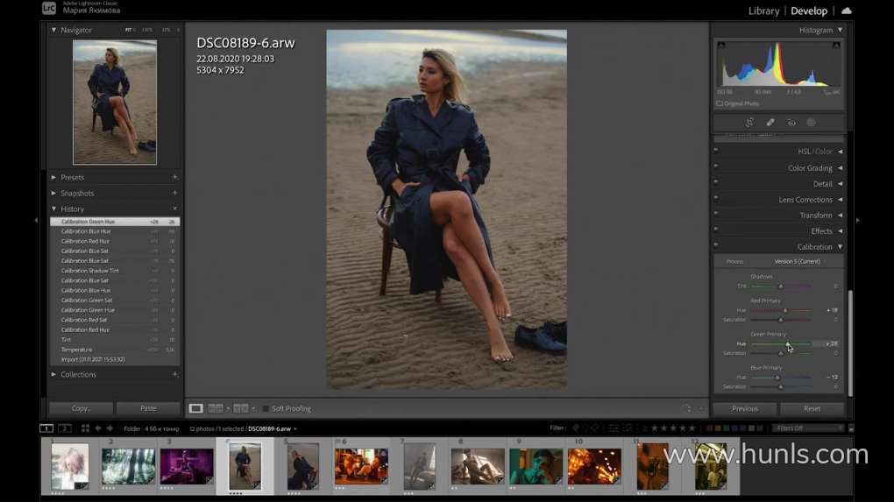Image resolution: width=894 pixels, height=502 pixels.
Task: Expand the Color Grading panel
Action: (839, 168)
